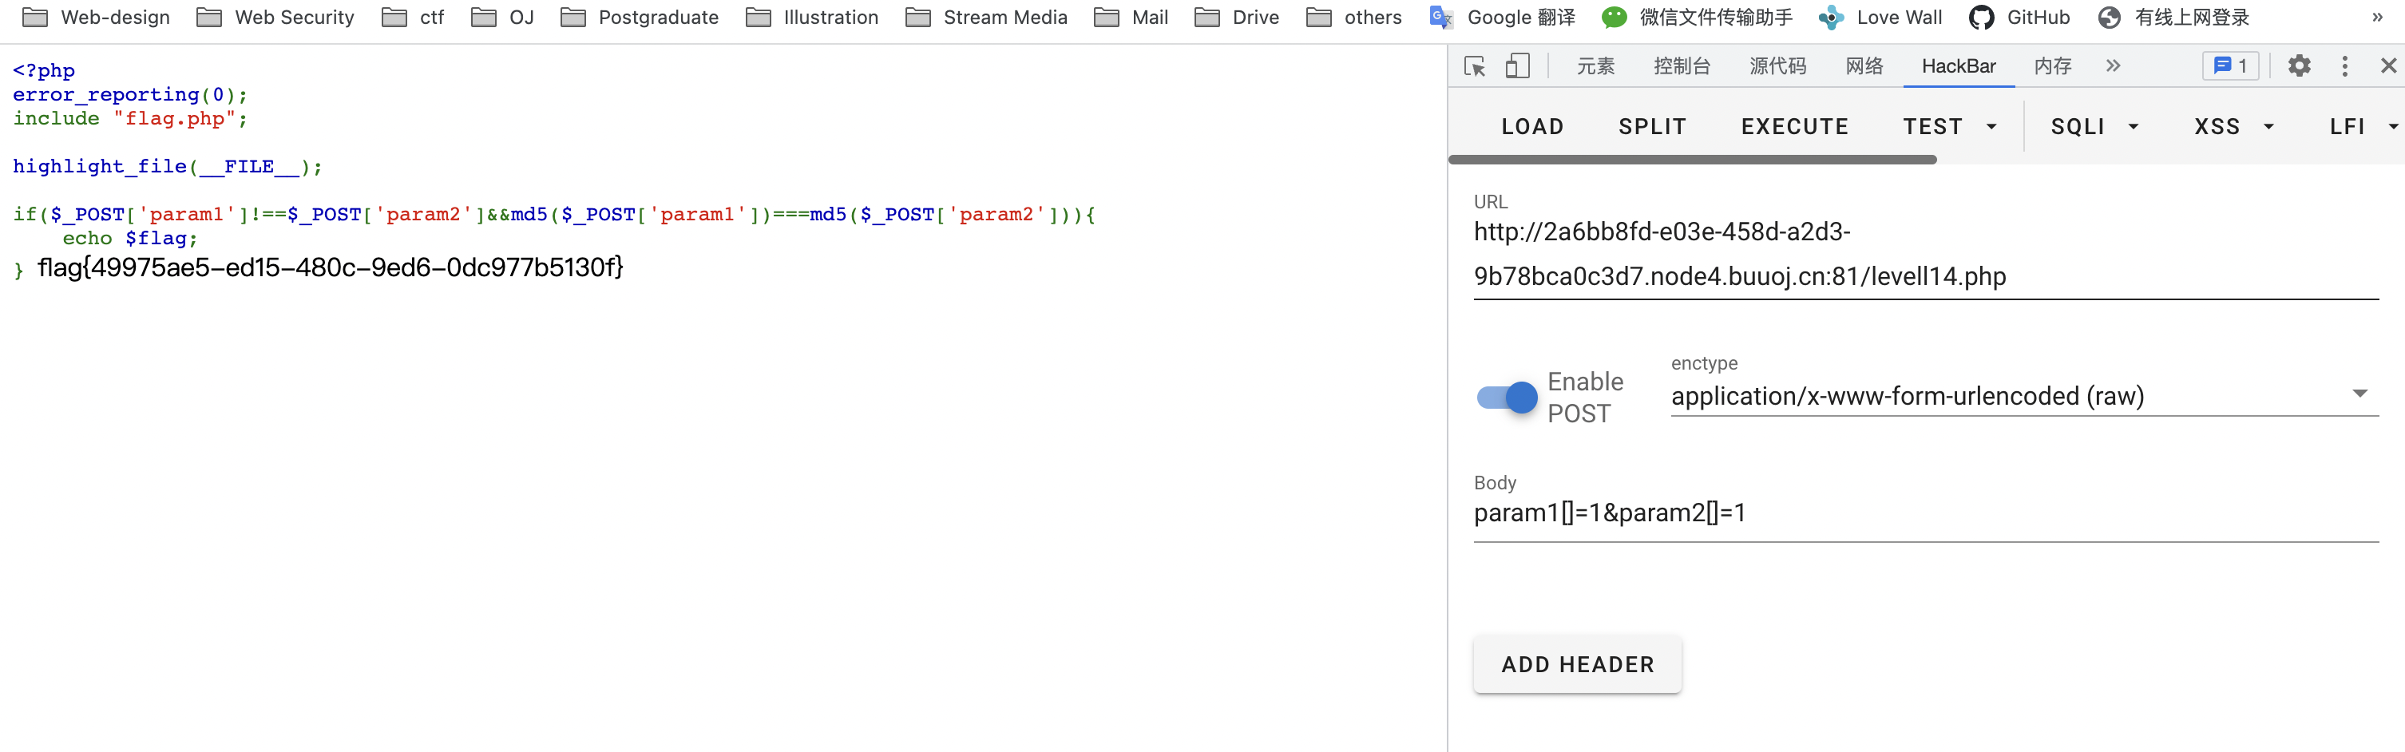This screenshot has width=2405, height=752.
Task: Show more bookmarks via overflow chevron
Action: (x=2377, y=17)
